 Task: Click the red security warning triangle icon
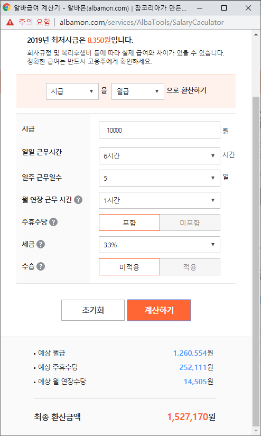coord(10,22)
